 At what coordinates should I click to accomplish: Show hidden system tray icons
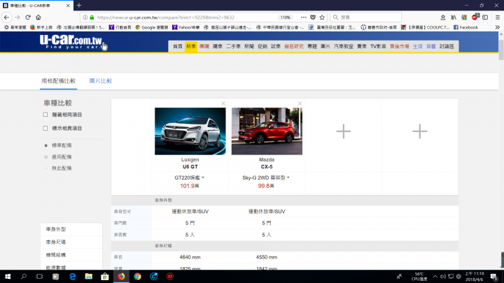(435, 276)
